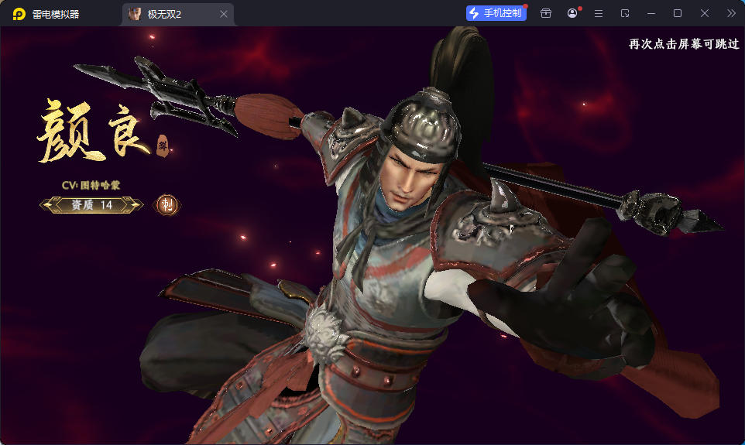This screenshot has height=445, width=745.
Task: Click the CV: 图特哈蒙 voice credit
Action: coord(91,186)
